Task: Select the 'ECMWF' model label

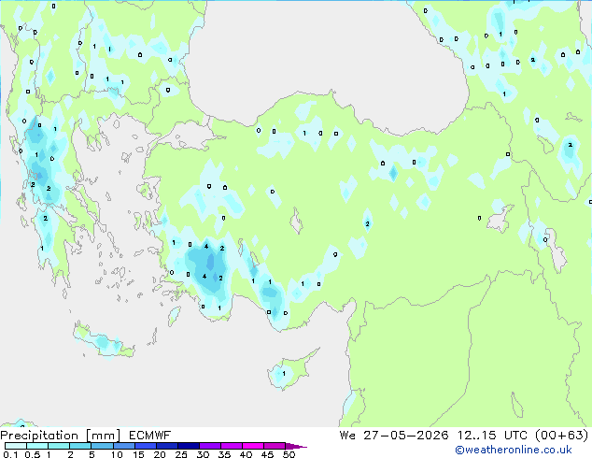Action: [x=150, y=436]
